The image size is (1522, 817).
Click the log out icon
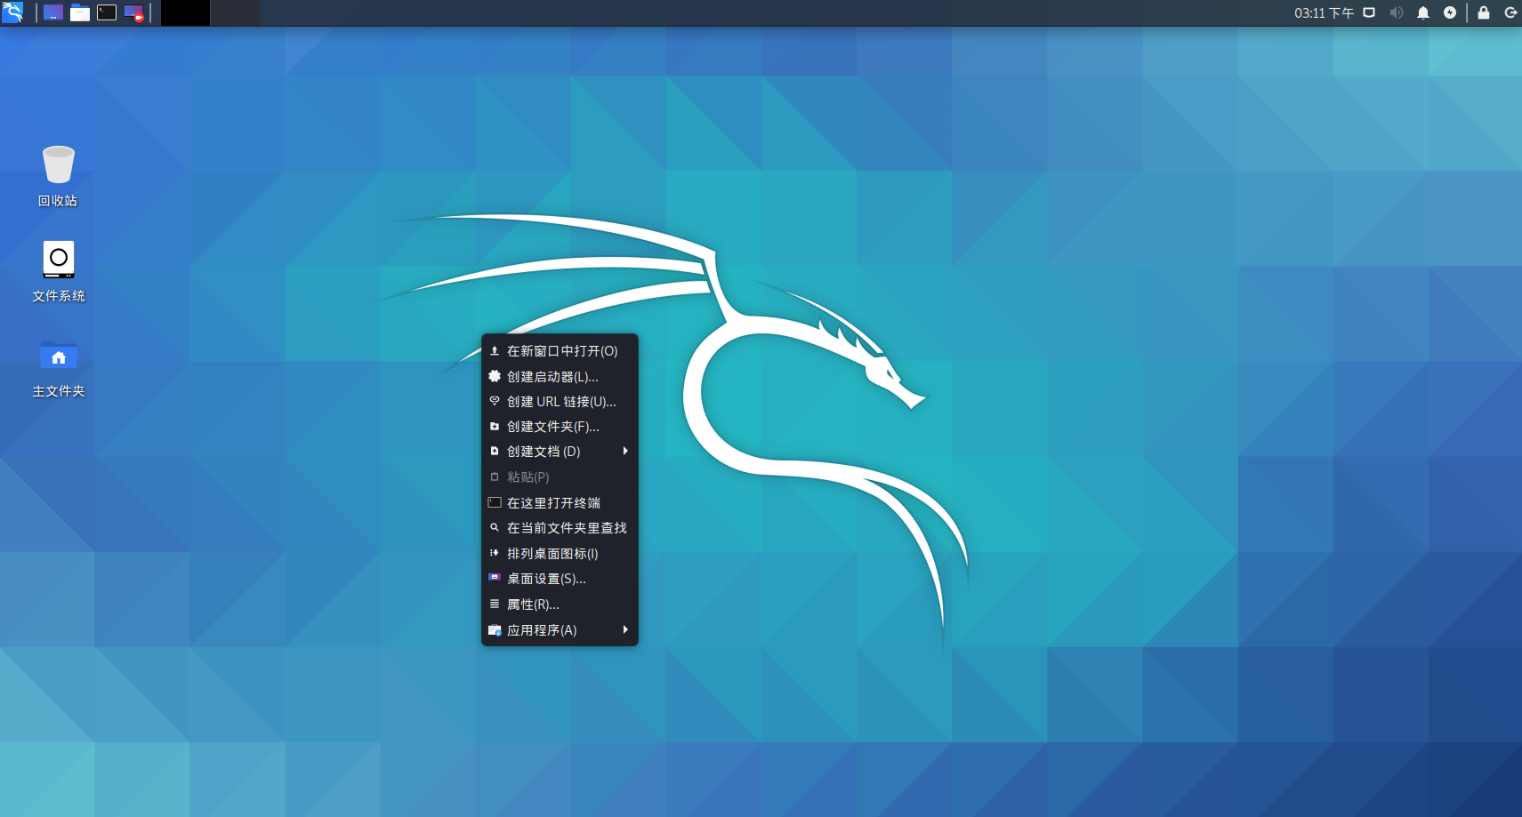click(x=1510, y=12)
